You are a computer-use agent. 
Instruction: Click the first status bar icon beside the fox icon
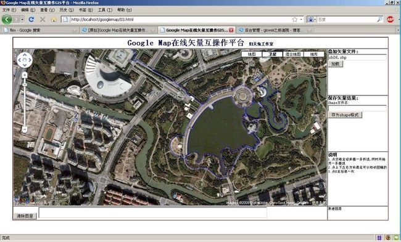379,238
